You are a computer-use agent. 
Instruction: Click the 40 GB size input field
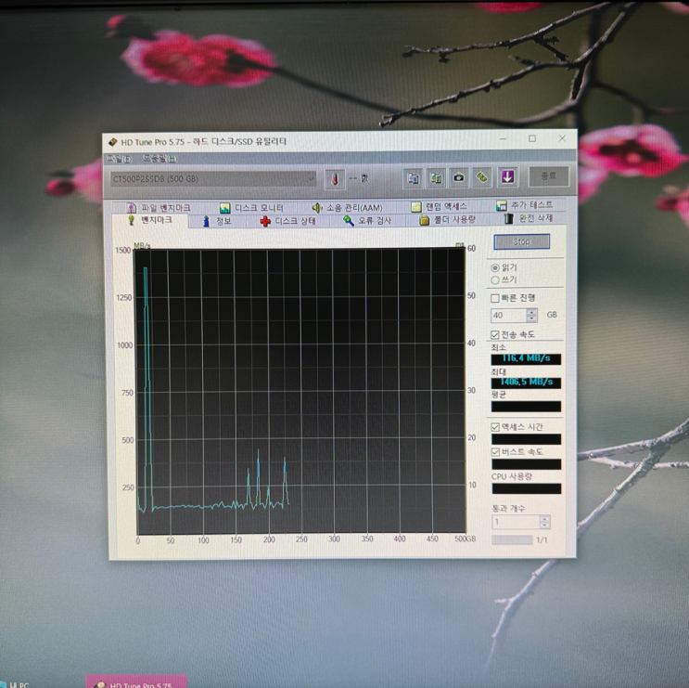pyautogui.click(x=508, y=315)
